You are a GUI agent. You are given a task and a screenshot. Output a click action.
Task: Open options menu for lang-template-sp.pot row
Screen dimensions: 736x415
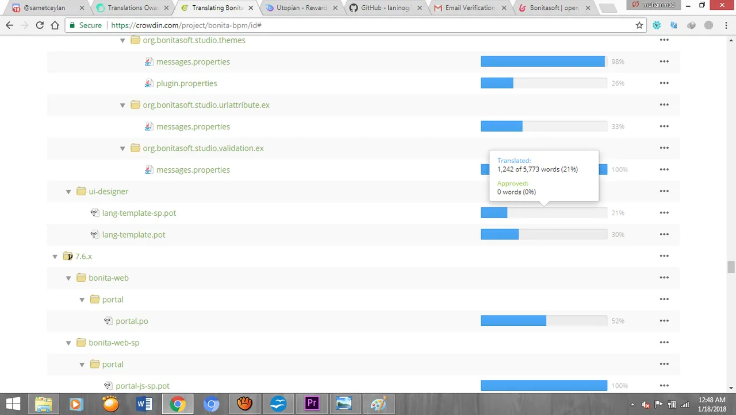coord(664,213)
